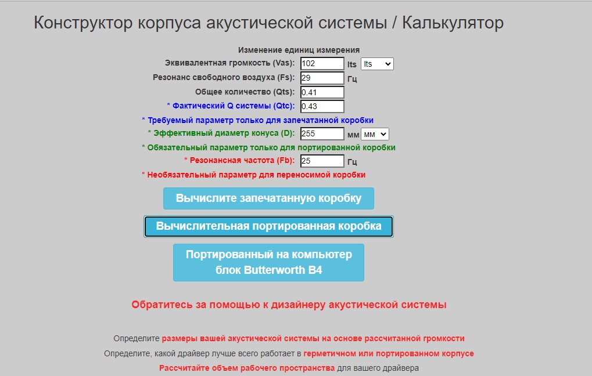Click the "Гц" unit next to Fb field
Image resolution: width=592 pixels, height=376 pixels.
tap(352, 162)
